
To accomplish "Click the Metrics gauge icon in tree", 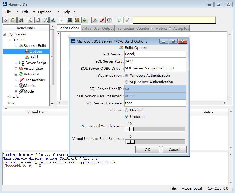I will (21, 86).
